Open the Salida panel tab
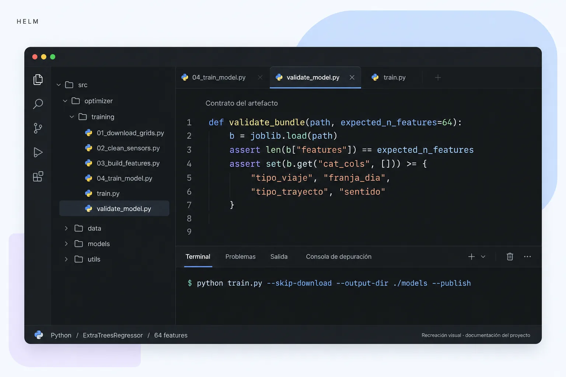The width and height of the screenshot is (566, 377). (x=279, y=257)
